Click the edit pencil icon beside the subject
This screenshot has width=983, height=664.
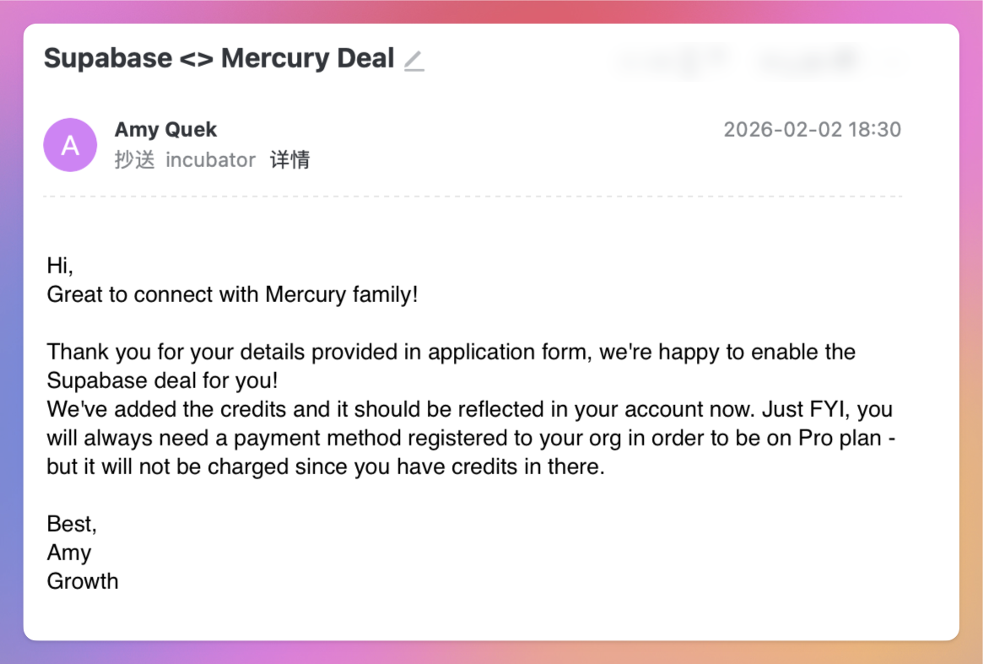click(x=413, y=60)
